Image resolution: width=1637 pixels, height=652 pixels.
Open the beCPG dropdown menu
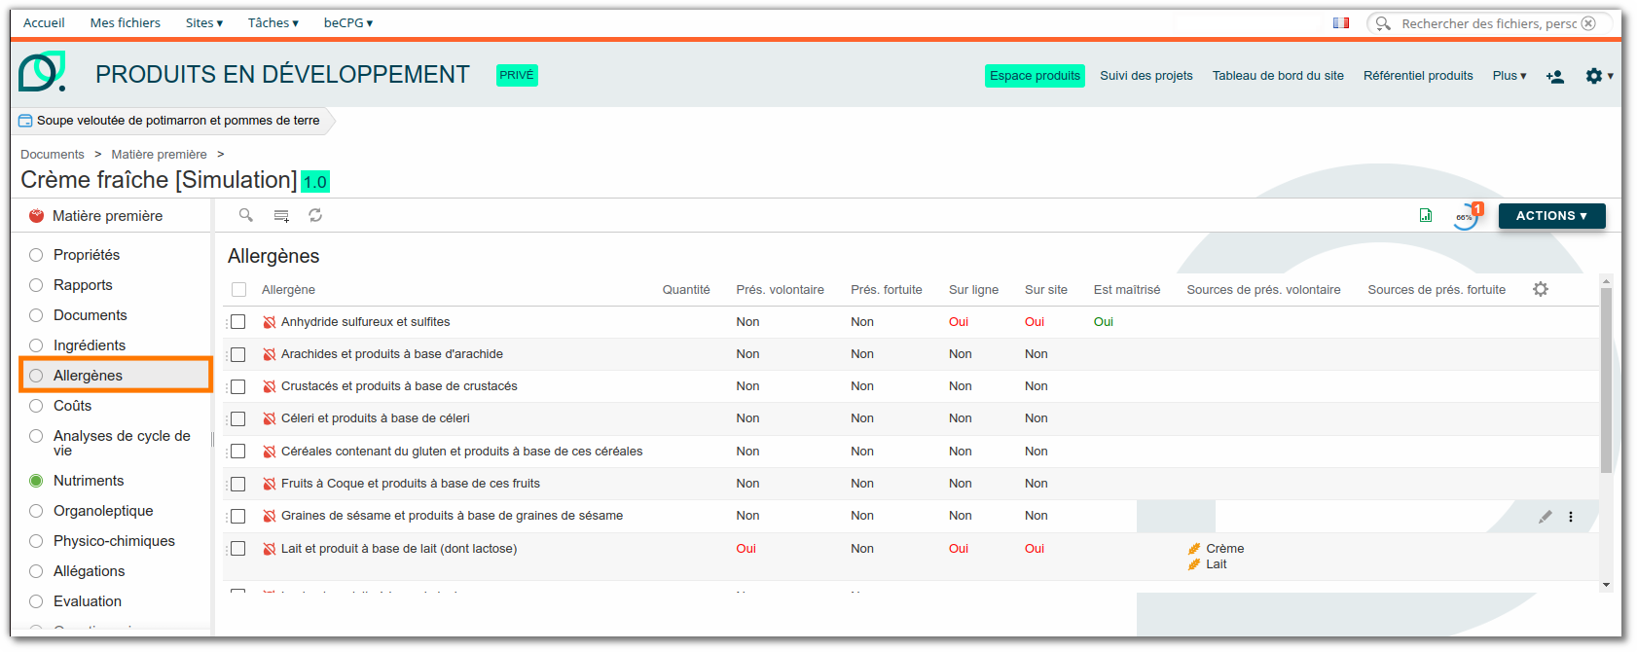(x=348, y=22)
